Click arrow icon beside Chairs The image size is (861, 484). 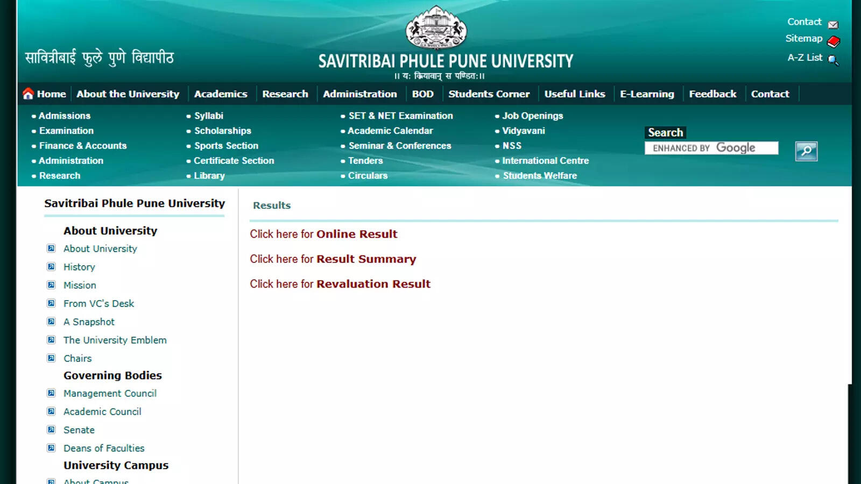pos(51,358)
